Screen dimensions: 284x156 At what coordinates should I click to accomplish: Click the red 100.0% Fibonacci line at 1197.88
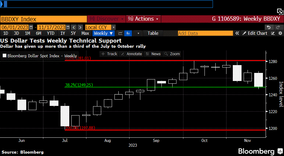tap(165, 130)
